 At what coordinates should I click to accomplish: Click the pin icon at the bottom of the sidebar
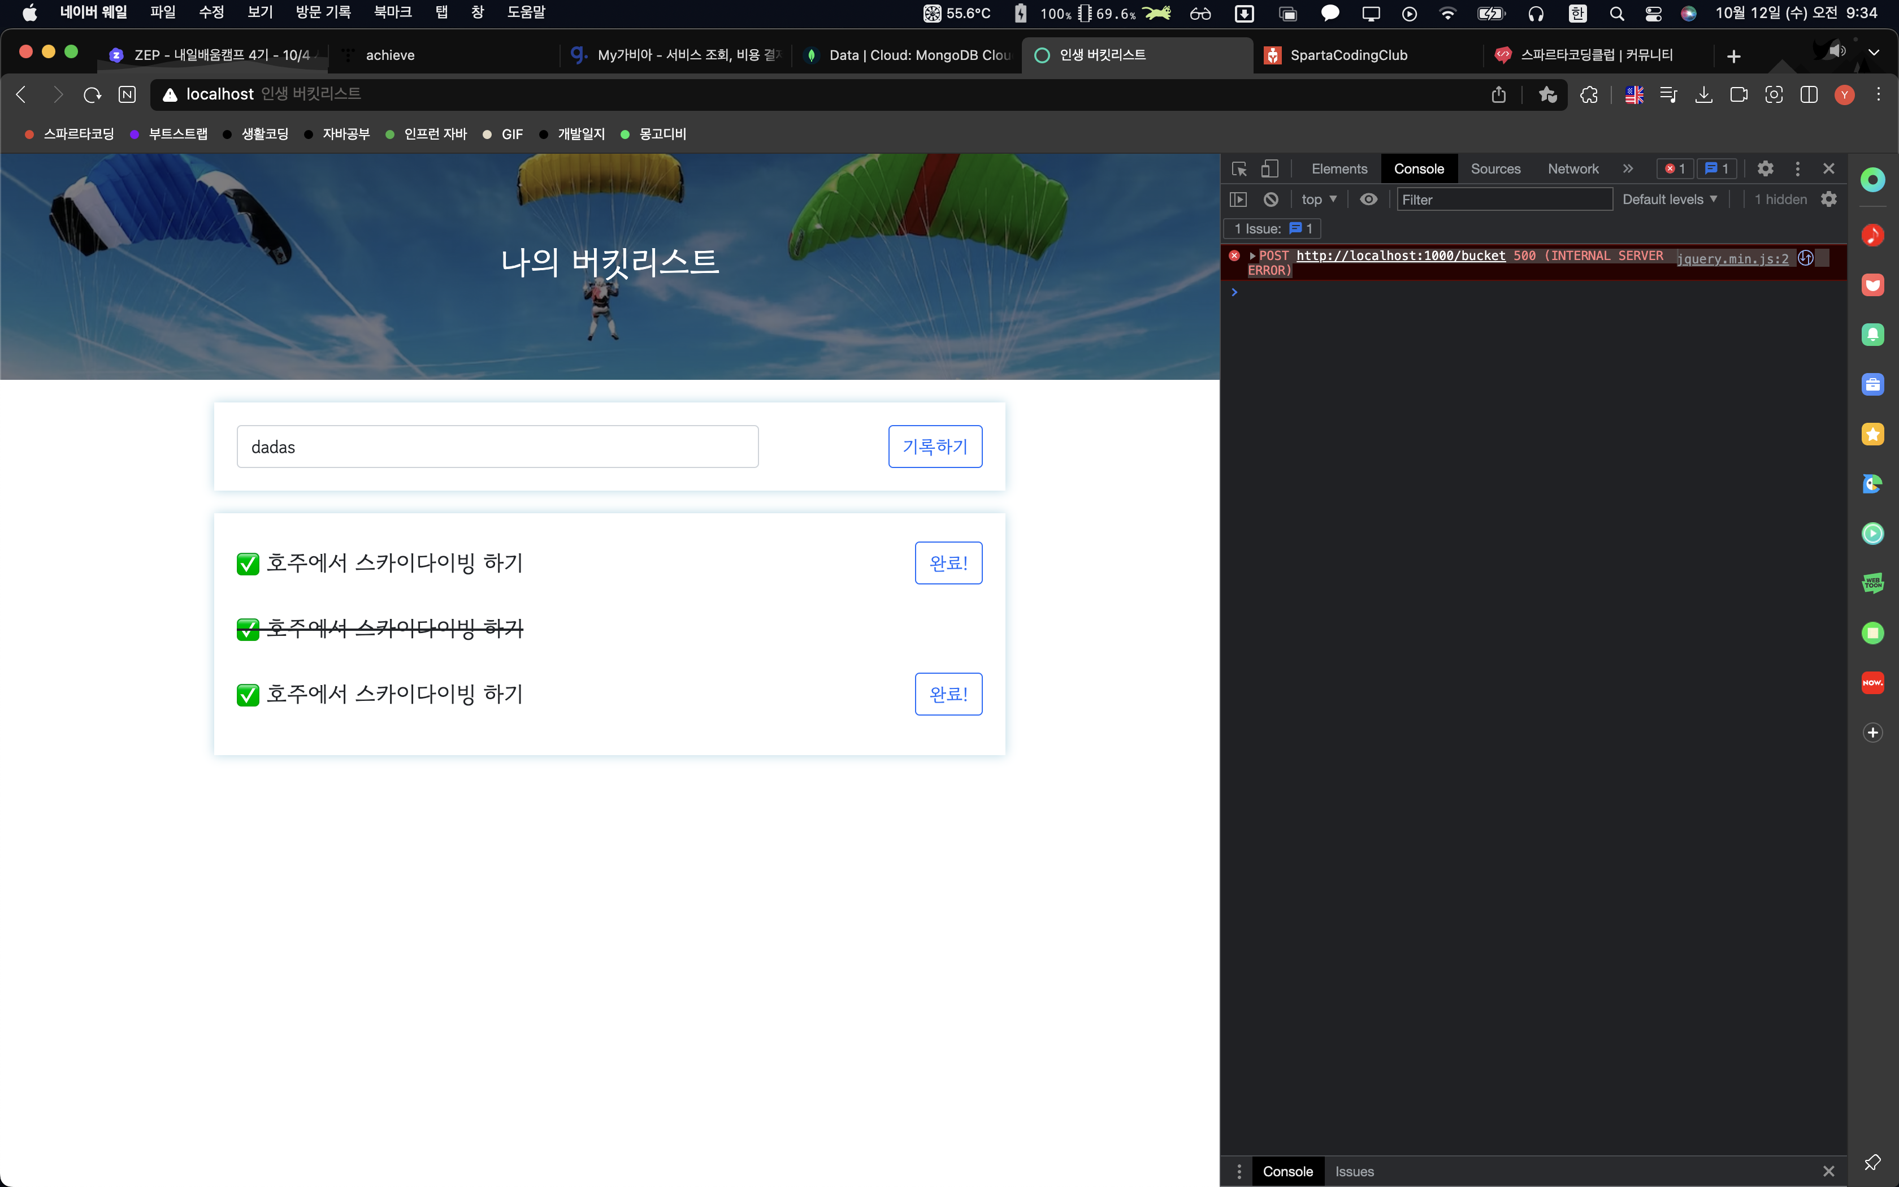pos(1872,1162)
